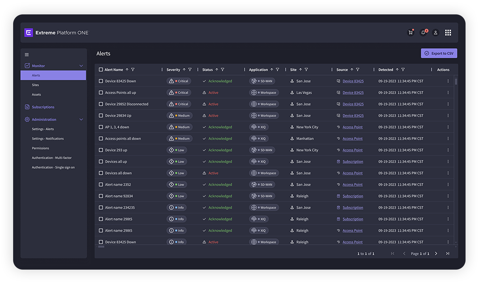Open the notifications bell
Screen dimensions: 479x284
[423, 33]
